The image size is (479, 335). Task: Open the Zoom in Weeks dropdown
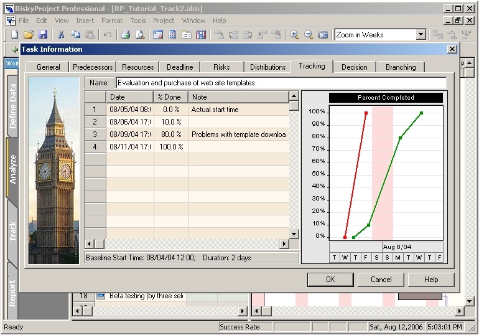click(x=421, y=34)
